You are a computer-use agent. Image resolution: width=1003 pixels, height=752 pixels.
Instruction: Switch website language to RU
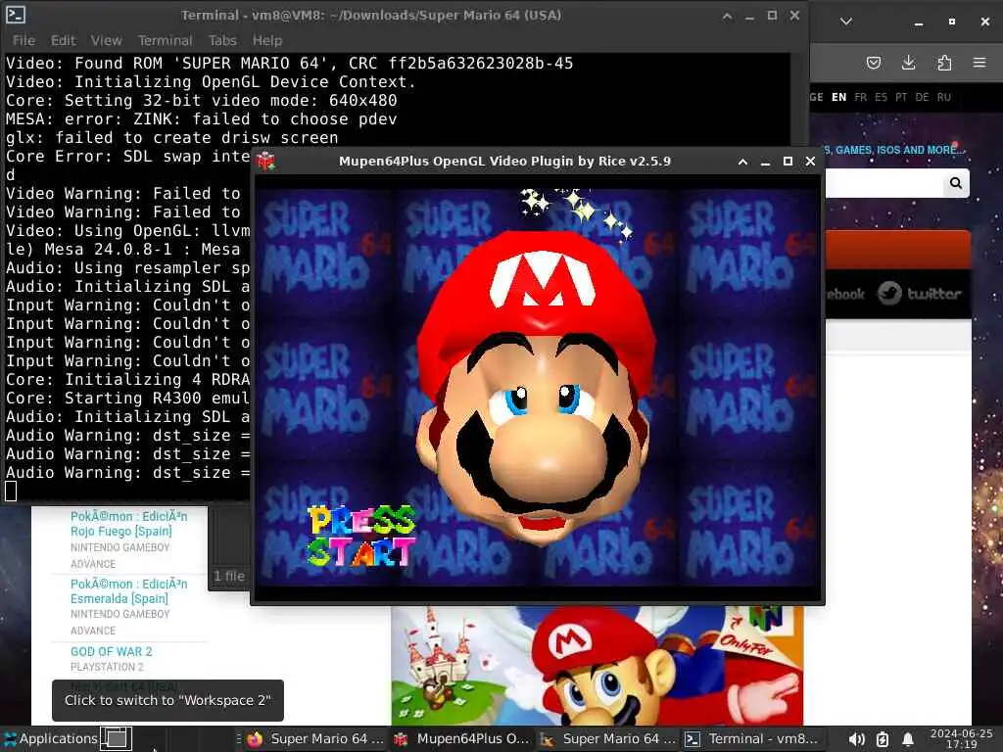tap(944, 97)
